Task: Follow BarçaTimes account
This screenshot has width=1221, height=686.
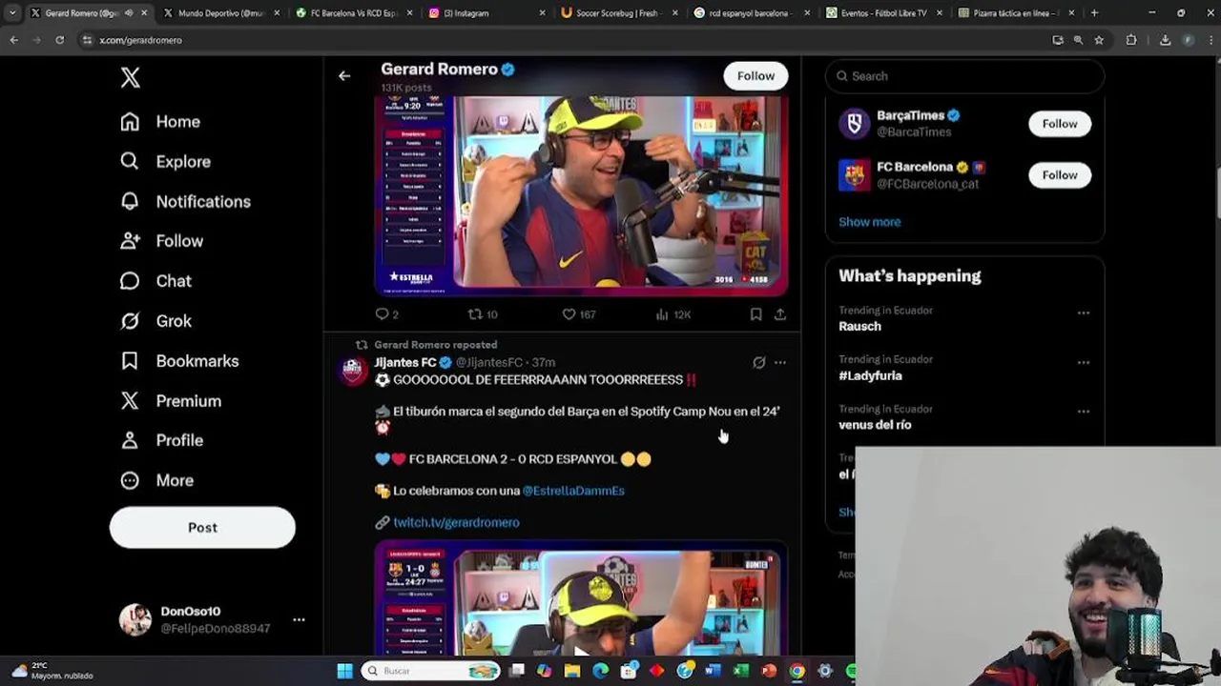Action: coord(1060,124)
